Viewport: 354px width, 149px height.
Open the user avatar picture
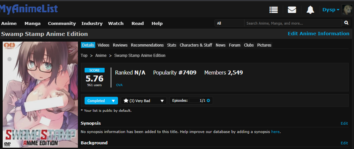pyautogui.click(x=347, y=10)
